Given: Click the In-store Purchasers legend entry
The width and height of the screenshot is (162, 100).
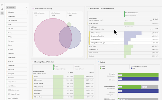Looking at the screenshot, I should point(72,14).
